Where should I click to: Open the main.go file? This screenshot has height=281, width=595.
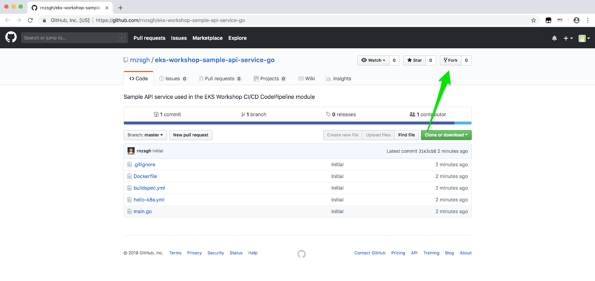coord(142,211)
